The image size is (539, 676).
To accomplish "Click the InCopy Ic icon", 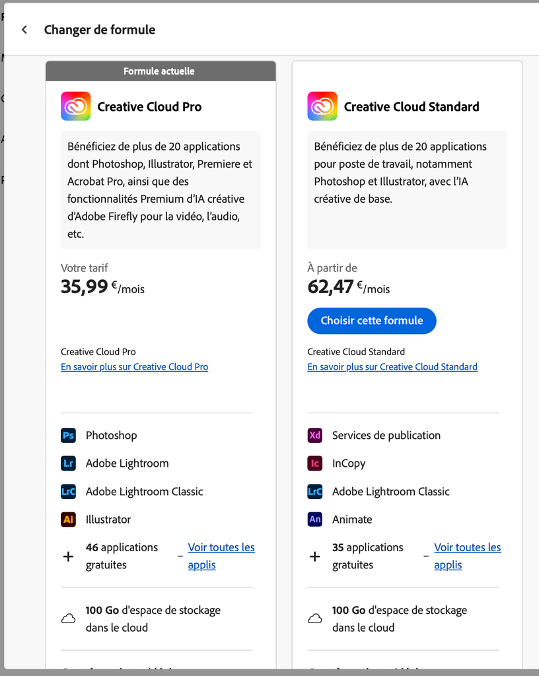I will (x=315, y=463).
